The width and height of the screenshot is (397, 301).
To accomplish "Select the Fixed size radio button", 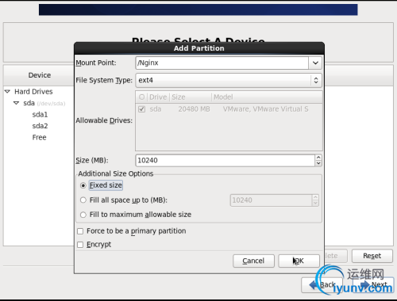I will [x=83, y=185].
